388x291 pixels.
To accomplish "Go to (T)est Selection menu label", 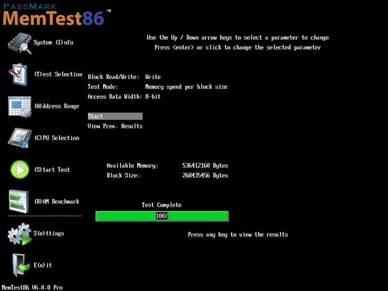I will (x=58, y=74).
